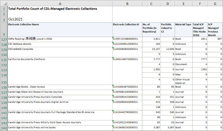Click the 338 linked-to-CZ cell
The image size is (223, 131).
(168, 102)
